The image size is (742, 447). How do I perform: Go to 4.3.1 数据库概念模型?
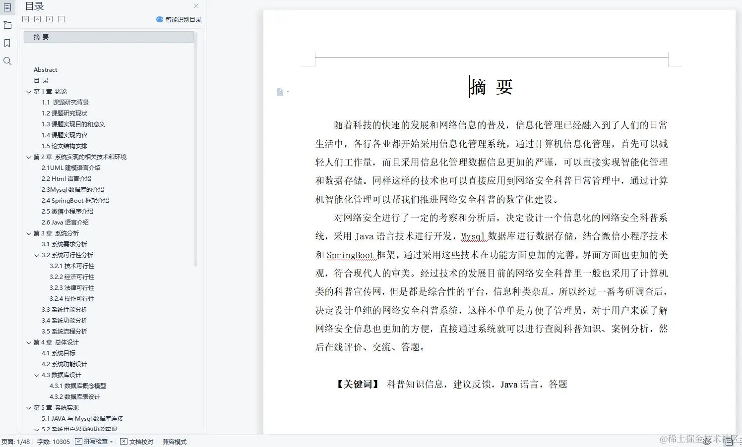point(78,386)
